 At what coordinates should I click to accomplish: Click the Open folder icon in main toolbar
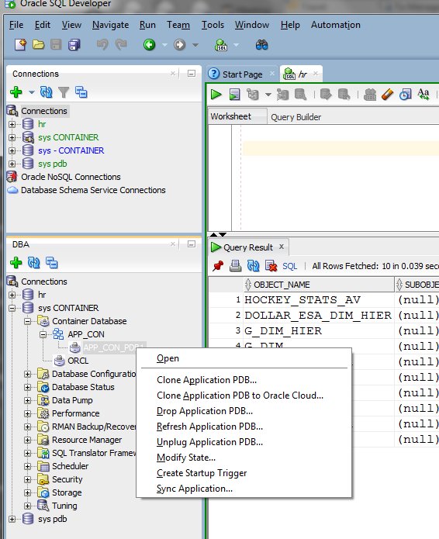[x=39, y=45]
